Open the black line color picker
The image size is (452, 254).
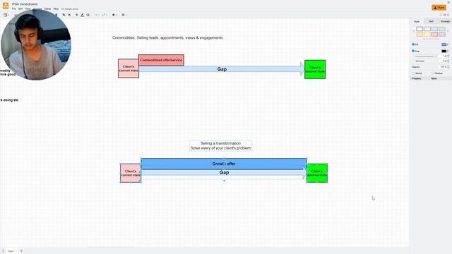pyautogui.click(x=444, y=51)
